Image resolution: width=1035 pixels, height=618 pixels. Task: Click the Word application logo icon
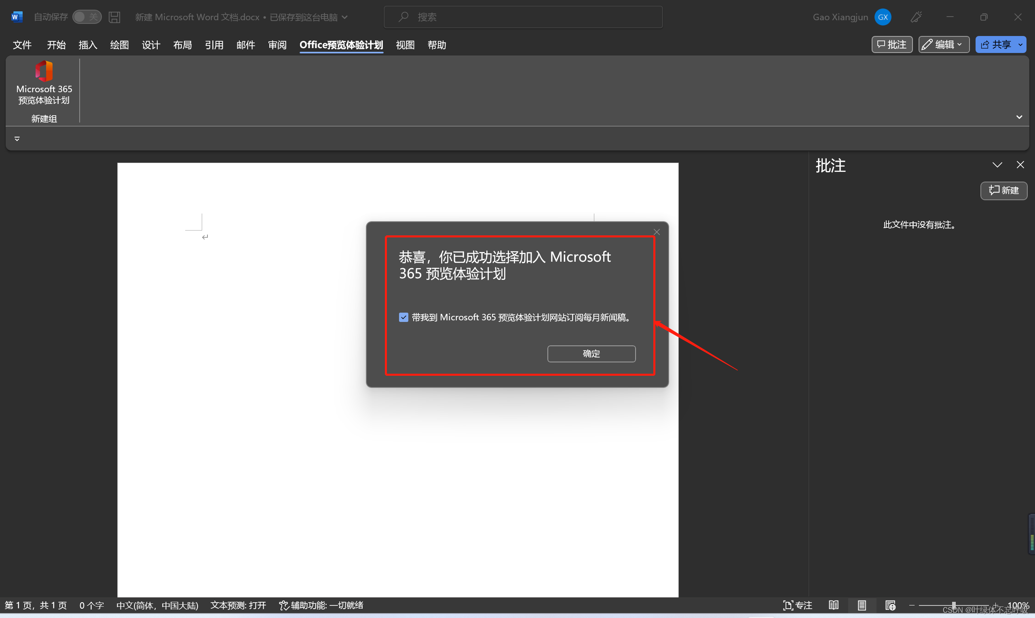(17, 17)
